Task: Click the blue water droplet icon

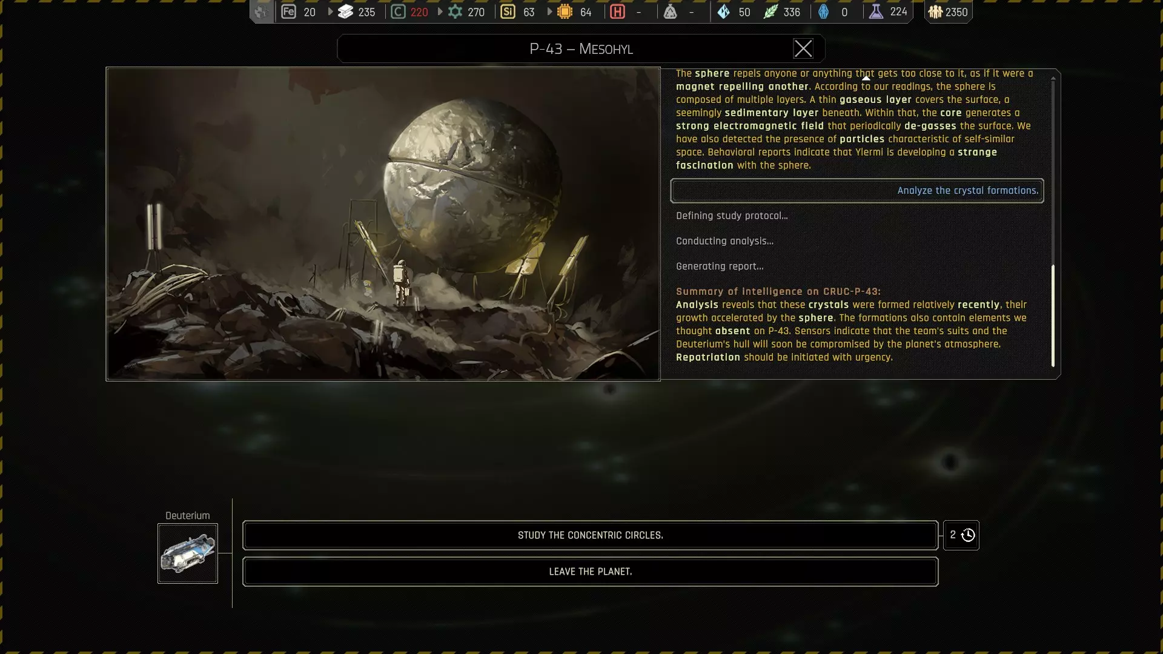Action: (723, 12)
